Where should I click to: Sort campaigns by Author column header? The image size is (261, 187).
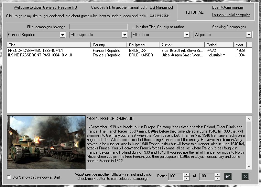182,45
